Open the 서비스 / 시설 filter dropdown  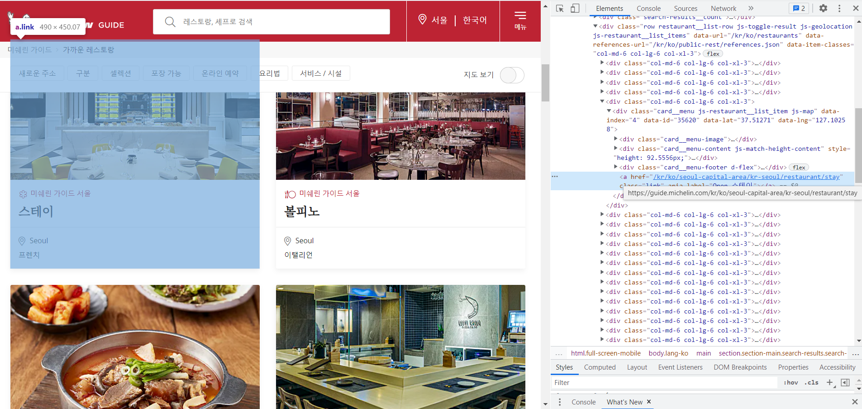321,73
